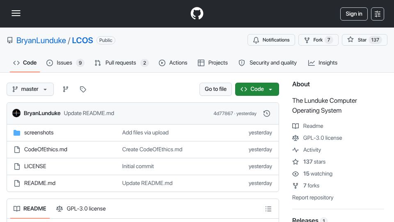394x222 pixels.
Task: Open Security and quality tab
Action: tap(268, 62)
